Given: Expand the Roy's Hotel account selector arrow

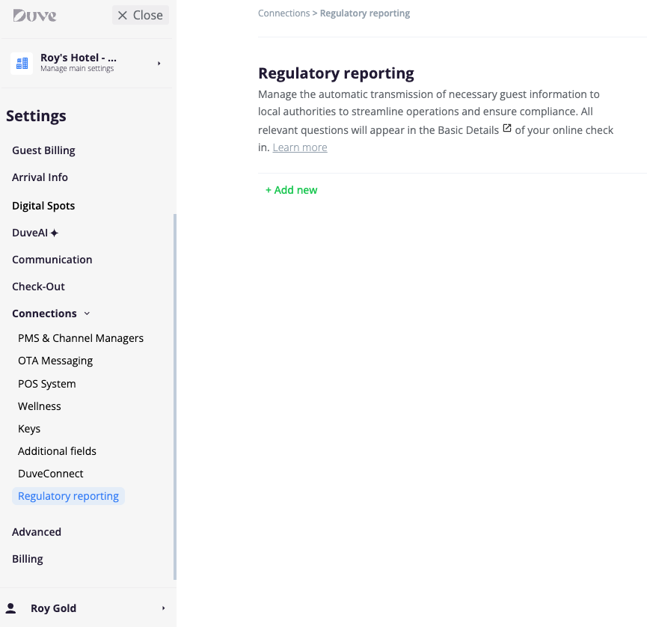Looking at the screenshot, I should click(x=159, y=64).
